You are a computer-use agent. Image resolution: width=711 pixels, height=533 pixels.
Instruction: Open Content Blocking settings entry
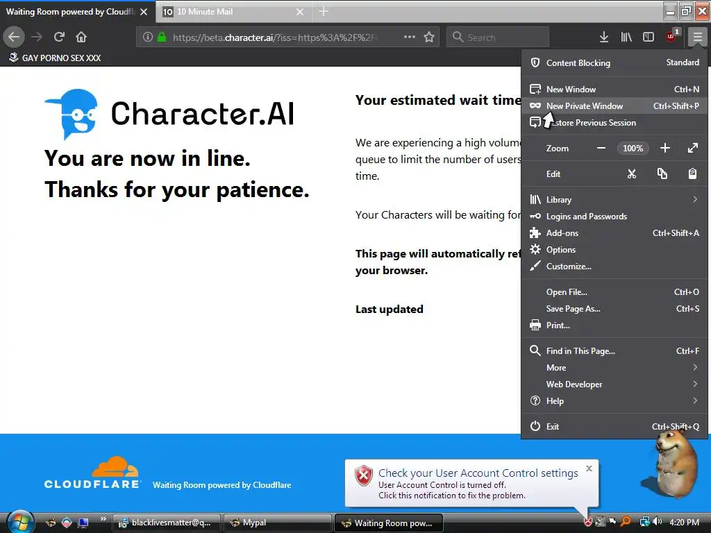click(x=614, y=63)
